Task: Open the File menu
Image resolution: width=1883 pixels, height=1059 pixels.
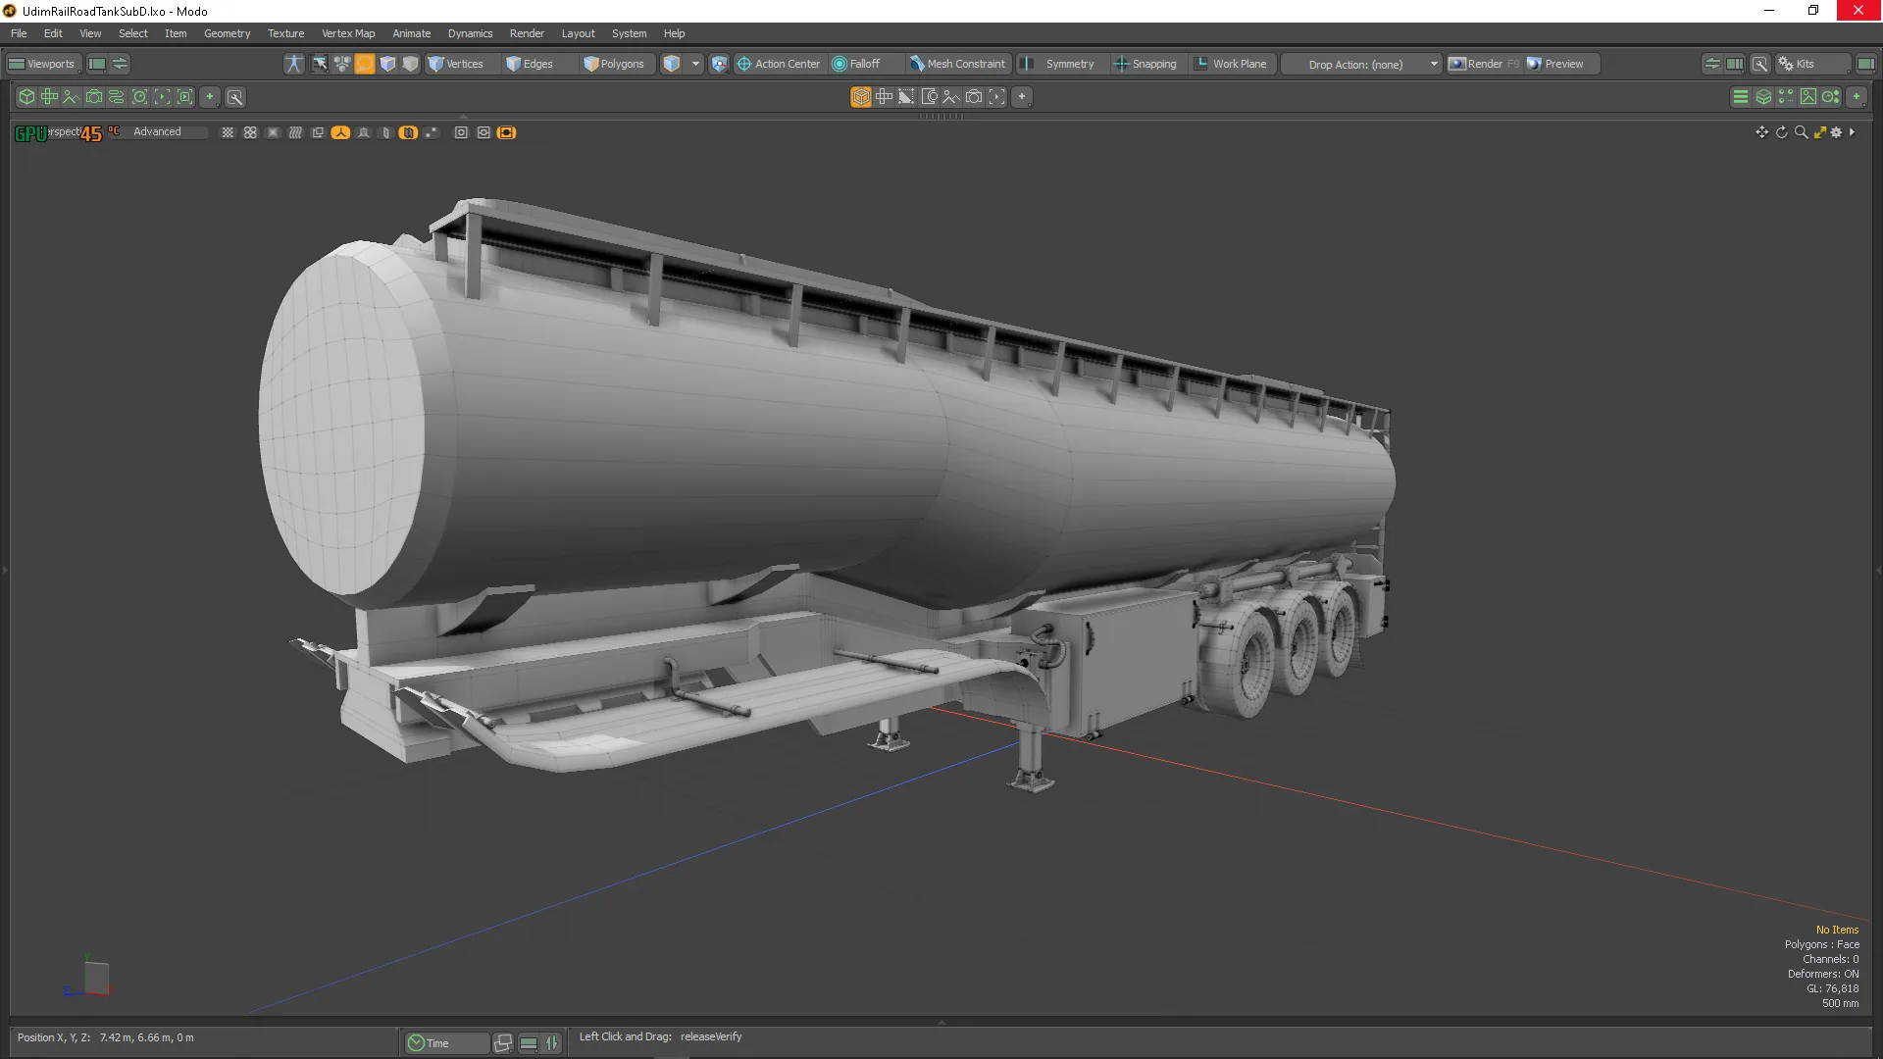Action: (19, 33)
